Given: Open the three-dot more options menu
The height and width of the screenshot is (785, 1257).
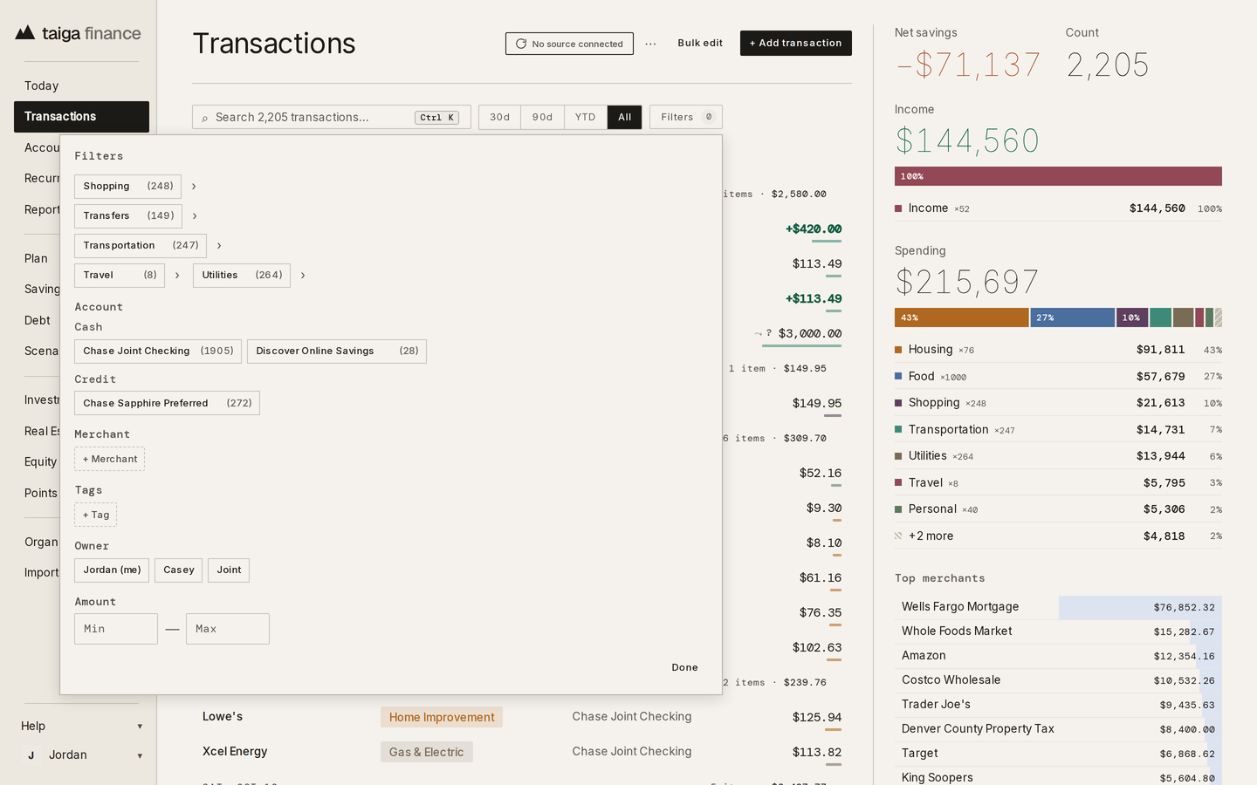Looking at the screenshot, I should click(x=650, y=44).
